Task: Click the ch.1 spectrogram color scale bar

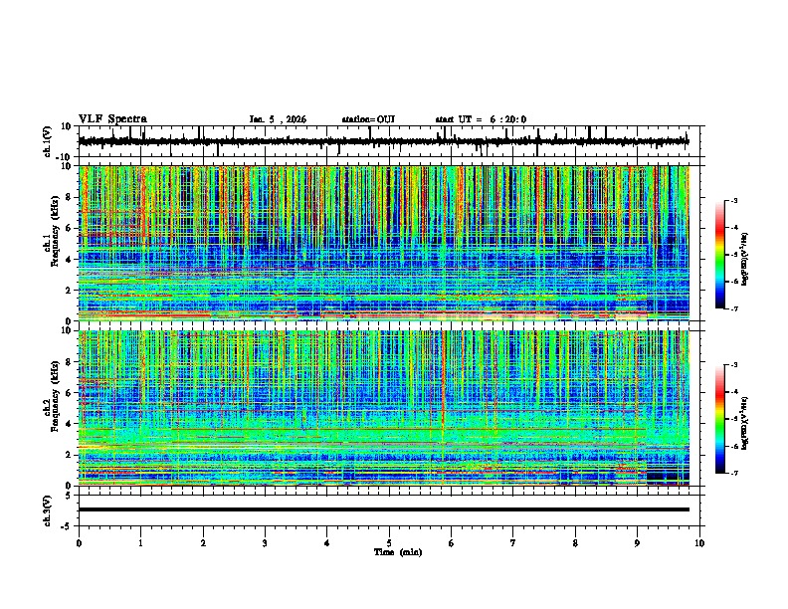Action: pos(719,255)
